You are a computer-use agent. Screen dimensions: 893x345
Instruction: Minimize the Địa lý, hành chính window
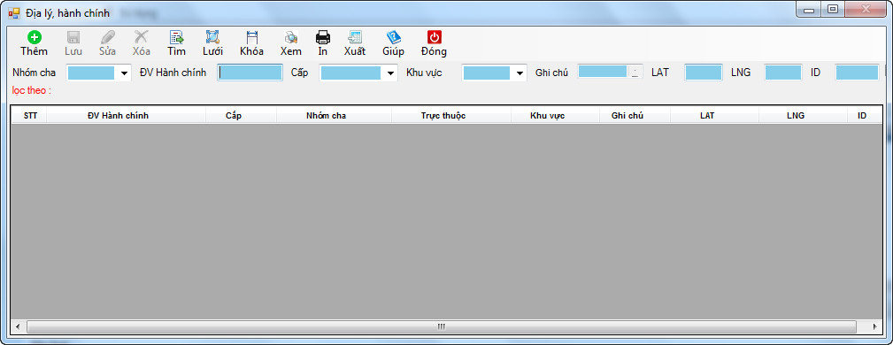point(809,9)
